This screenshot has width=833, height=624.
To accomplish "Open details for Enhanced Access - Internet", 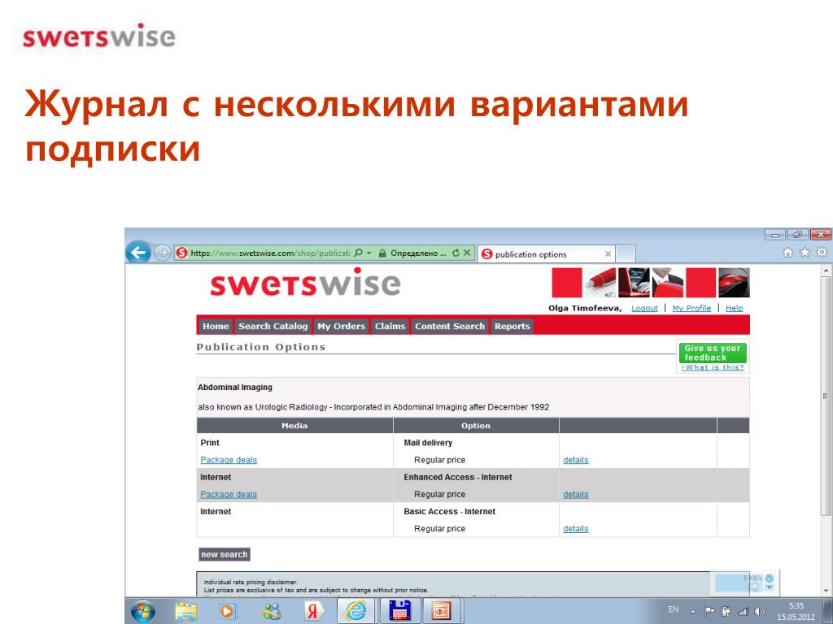I will 576,495.
